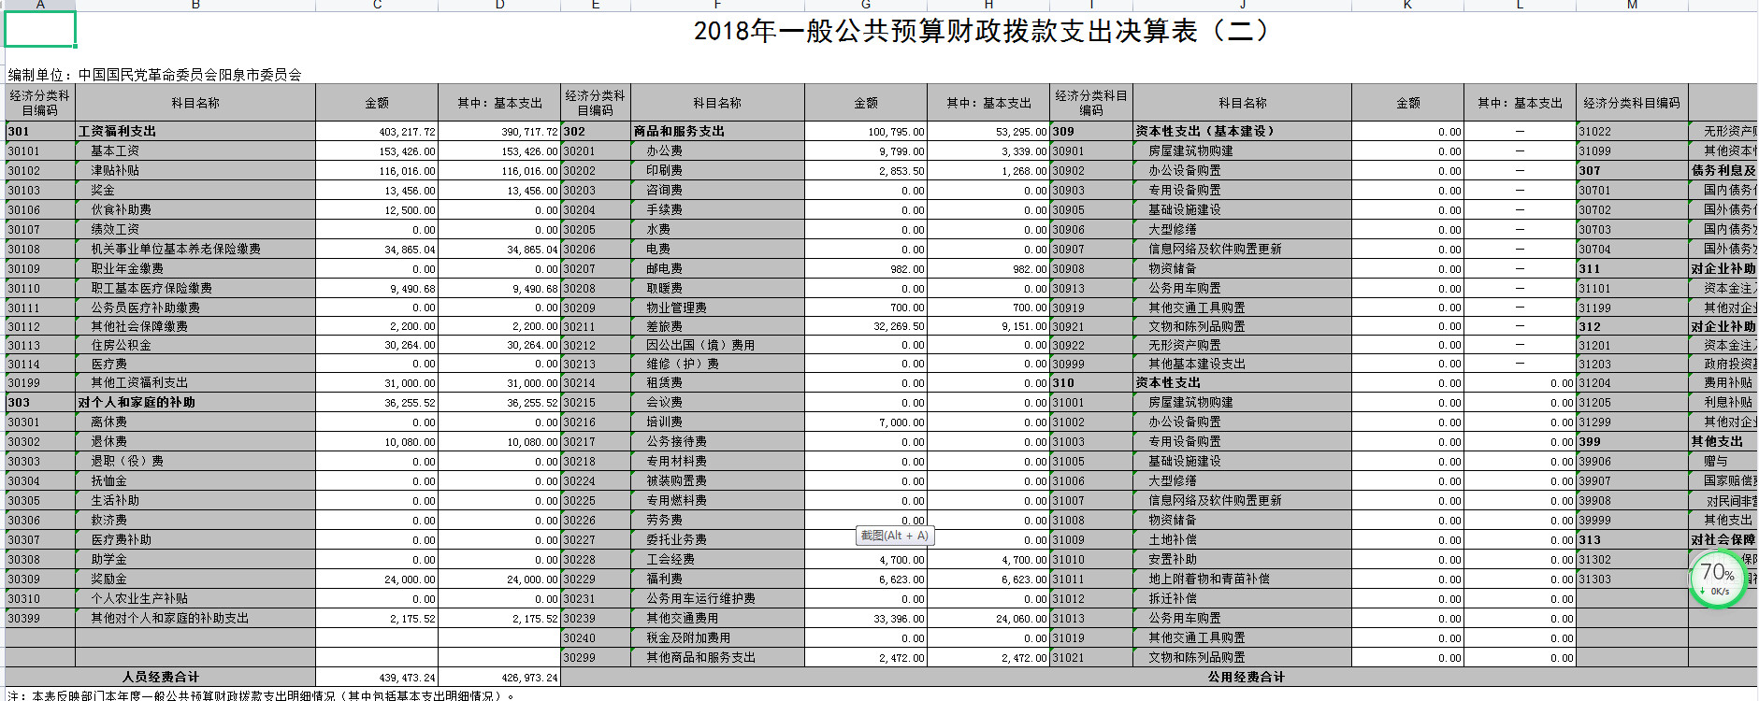Select the highlighted empty cell A1
The width and height of the screenshot is (1759, 701).
(40, 30)
